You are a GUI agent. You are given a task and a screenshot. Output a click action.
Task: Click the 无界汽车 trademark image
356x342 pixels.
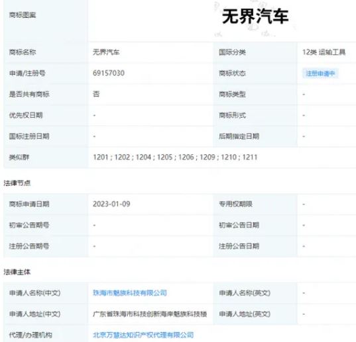click(x=255, y=17)
